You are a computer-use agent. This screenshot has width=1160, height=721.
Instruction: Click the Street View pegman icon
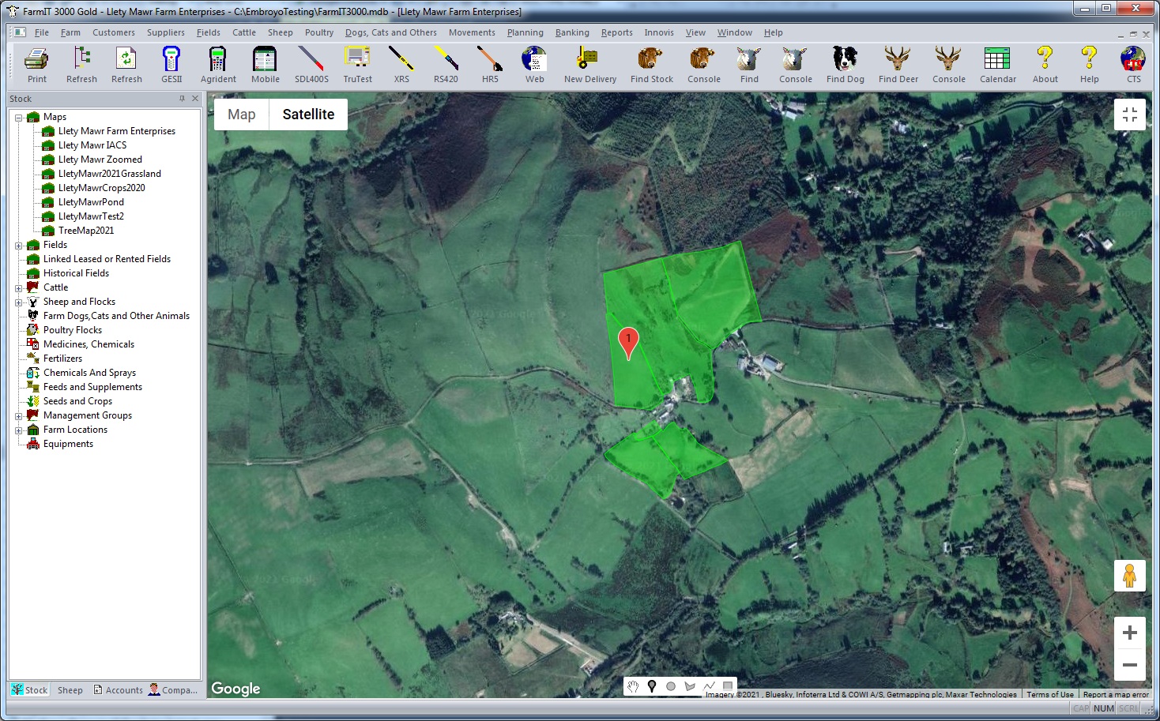[1130, 576]
